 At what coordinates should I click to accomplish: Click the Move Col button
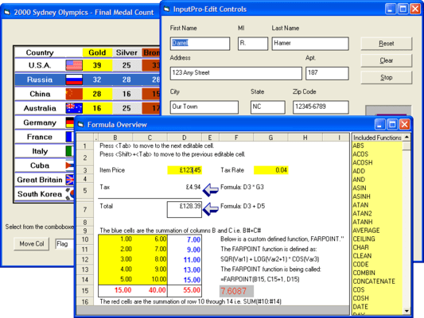[32, 244]
